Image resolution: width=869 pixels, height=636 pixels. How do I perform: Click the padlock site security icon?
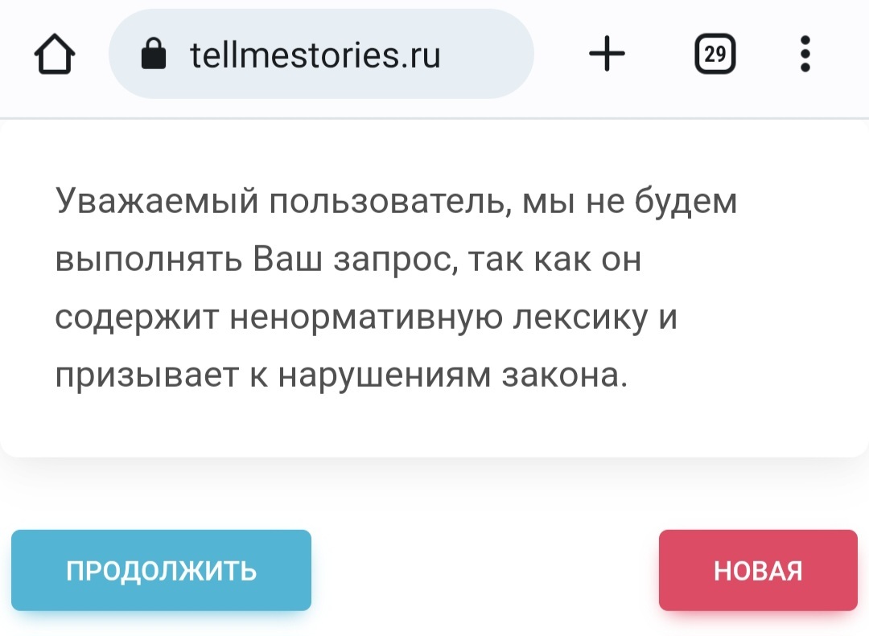click(153, 55)
